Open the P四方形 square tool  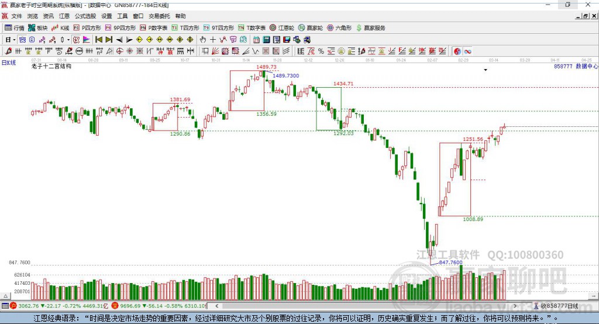[87, 28]
